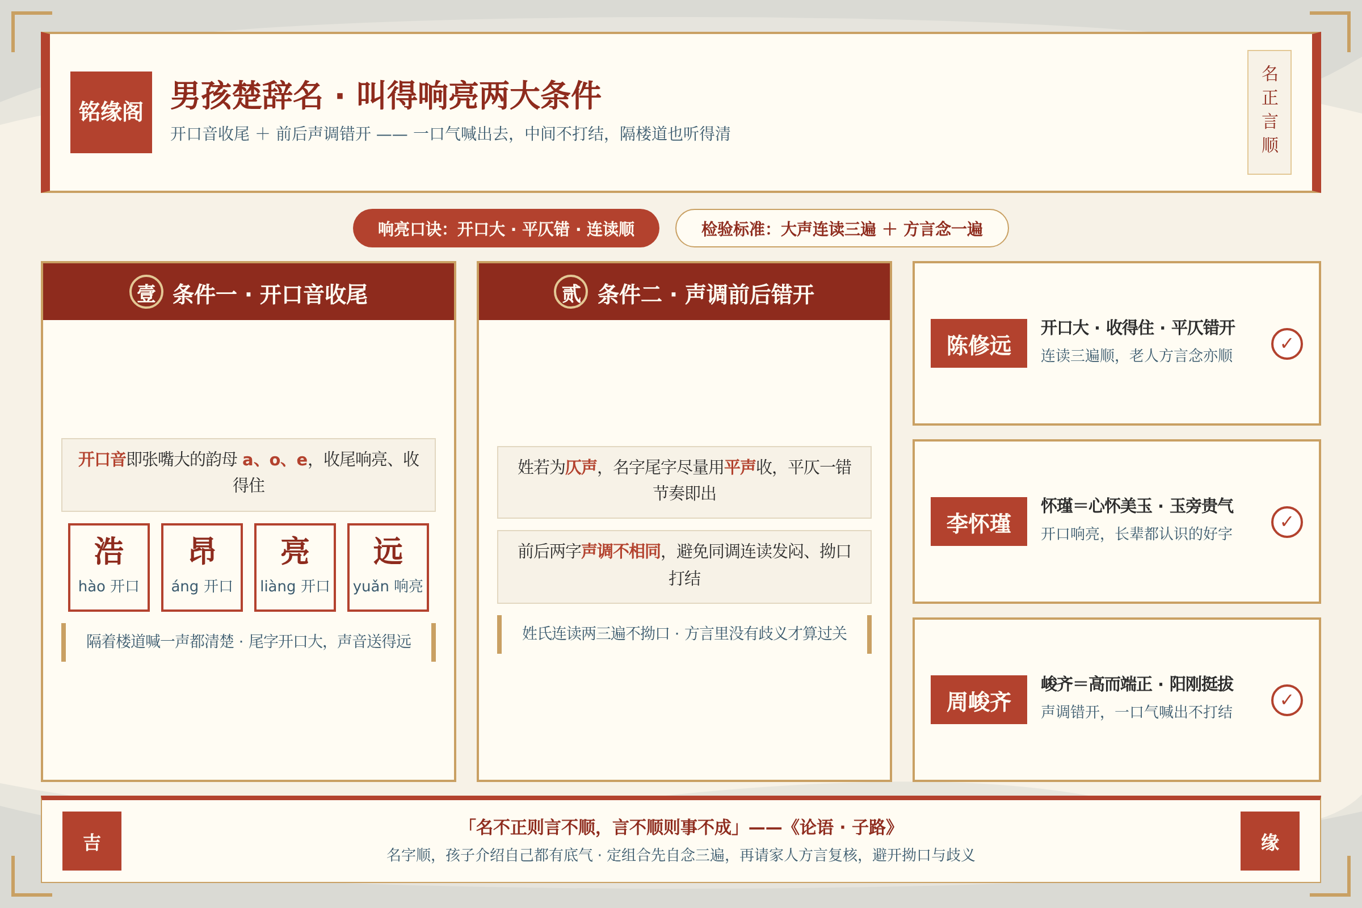The image size is (1362, 908).
Task: Click the 响亮口诀 red pill
Action: click(x=506, y=228)
